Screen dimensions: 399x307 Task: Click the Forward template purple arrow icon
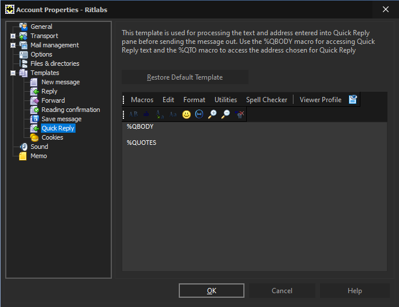34,100
